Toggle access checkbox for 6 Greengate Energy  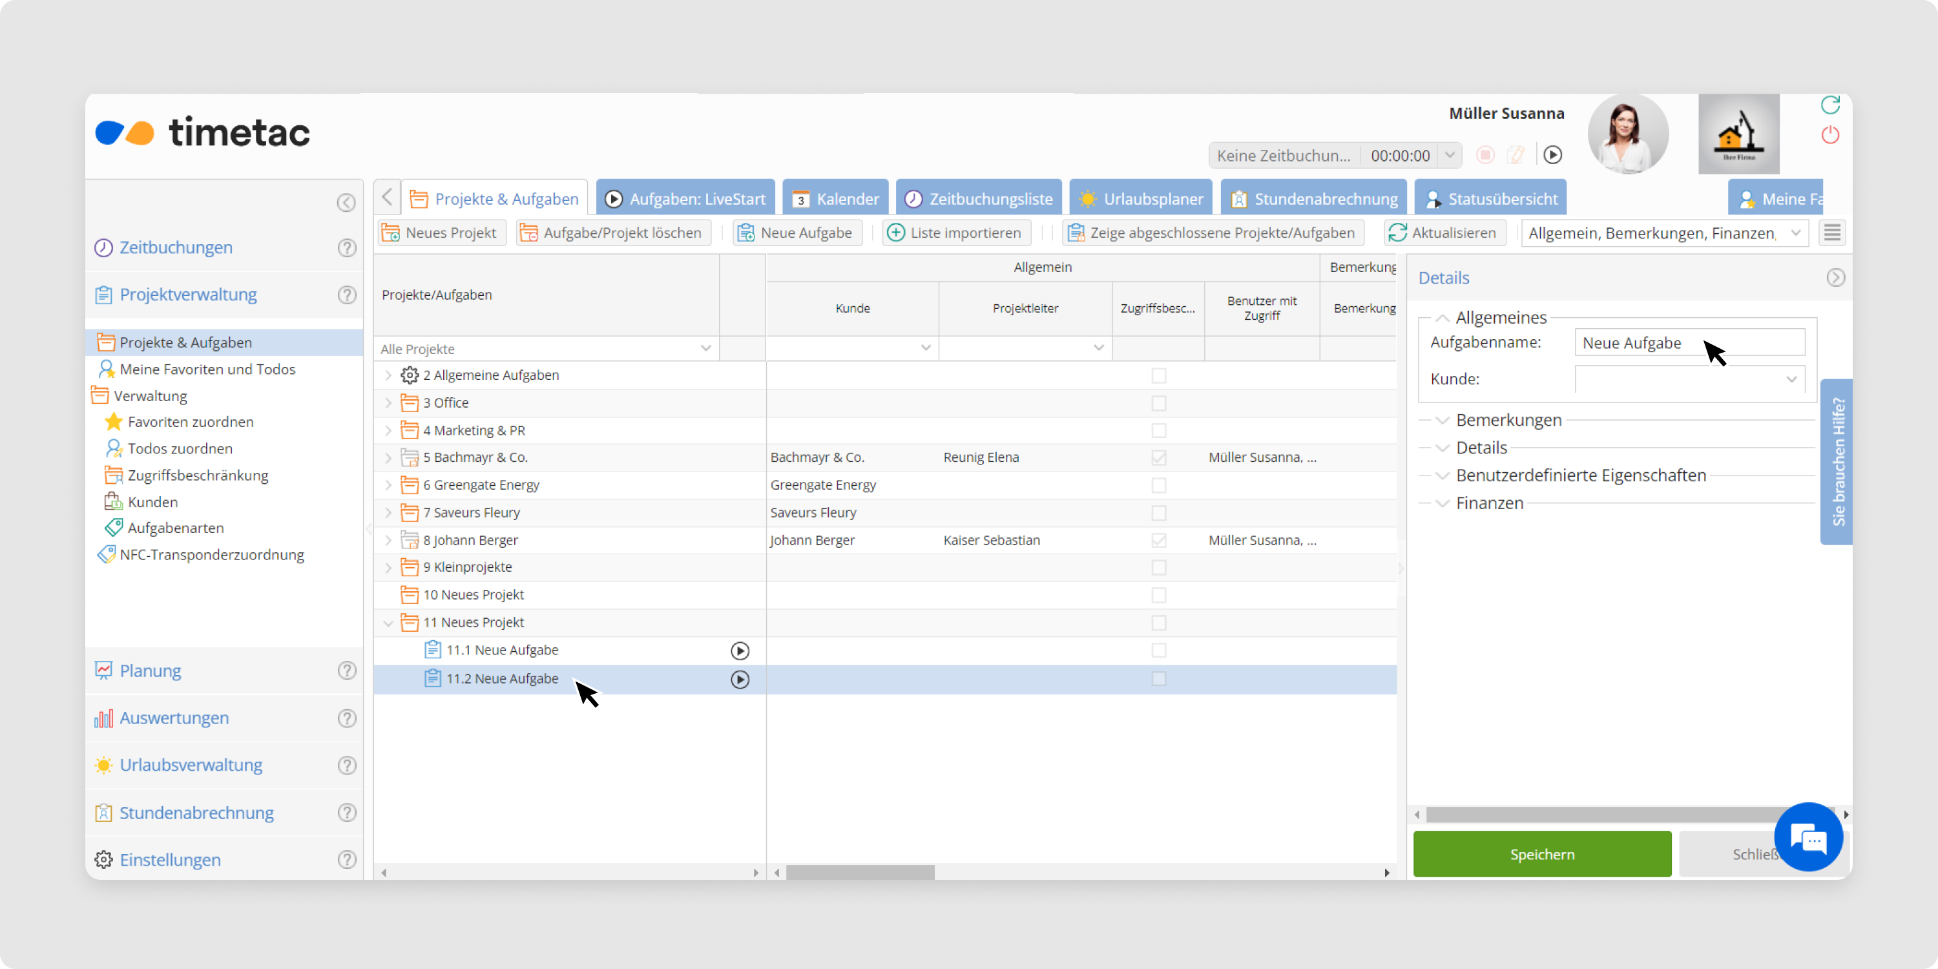(x=1158, y=485)
